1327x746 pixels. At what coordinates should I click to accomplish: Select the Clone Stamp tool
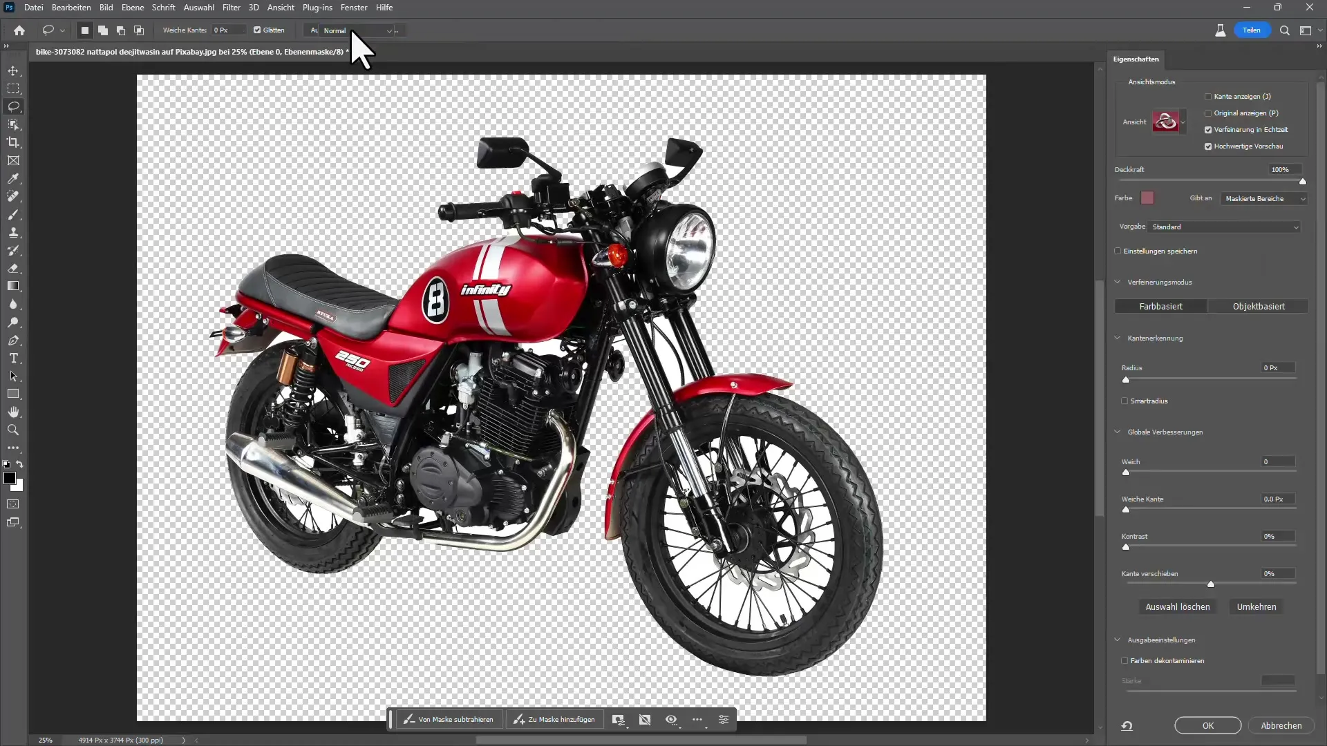pyautogui.click(x=13, y=232)
